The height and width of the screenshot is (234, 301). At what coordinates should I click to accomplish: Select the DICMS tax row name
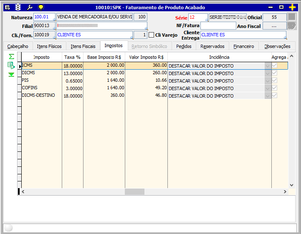[x=28, y=73]
